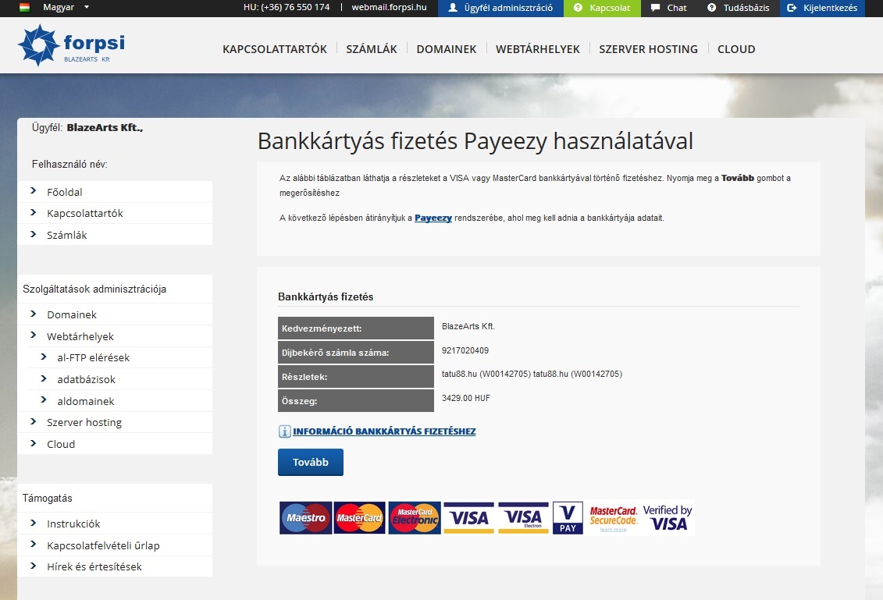The image size is (883, 600).
Task: Click the chevron next to Kapcsolattartók in sidebar
Action: (34, 213)
